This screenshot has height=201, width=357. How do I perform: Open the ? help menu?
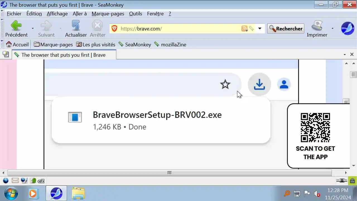tap(170, 14)
